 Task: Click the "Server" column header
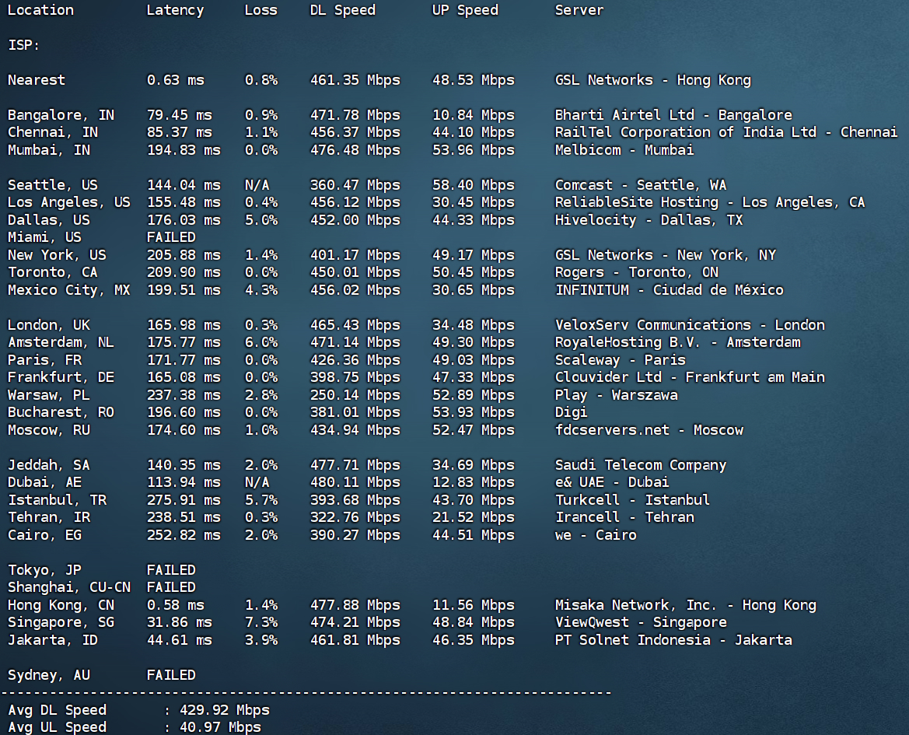pos(579,10)
